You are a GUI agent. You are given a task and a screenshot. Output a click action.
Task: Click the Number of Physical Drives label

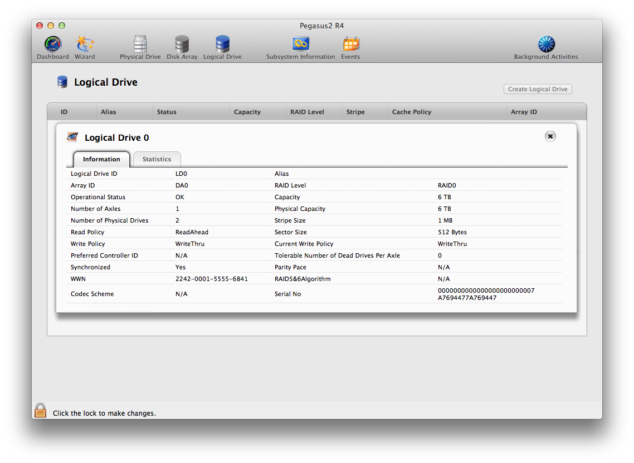click(109, 220)
